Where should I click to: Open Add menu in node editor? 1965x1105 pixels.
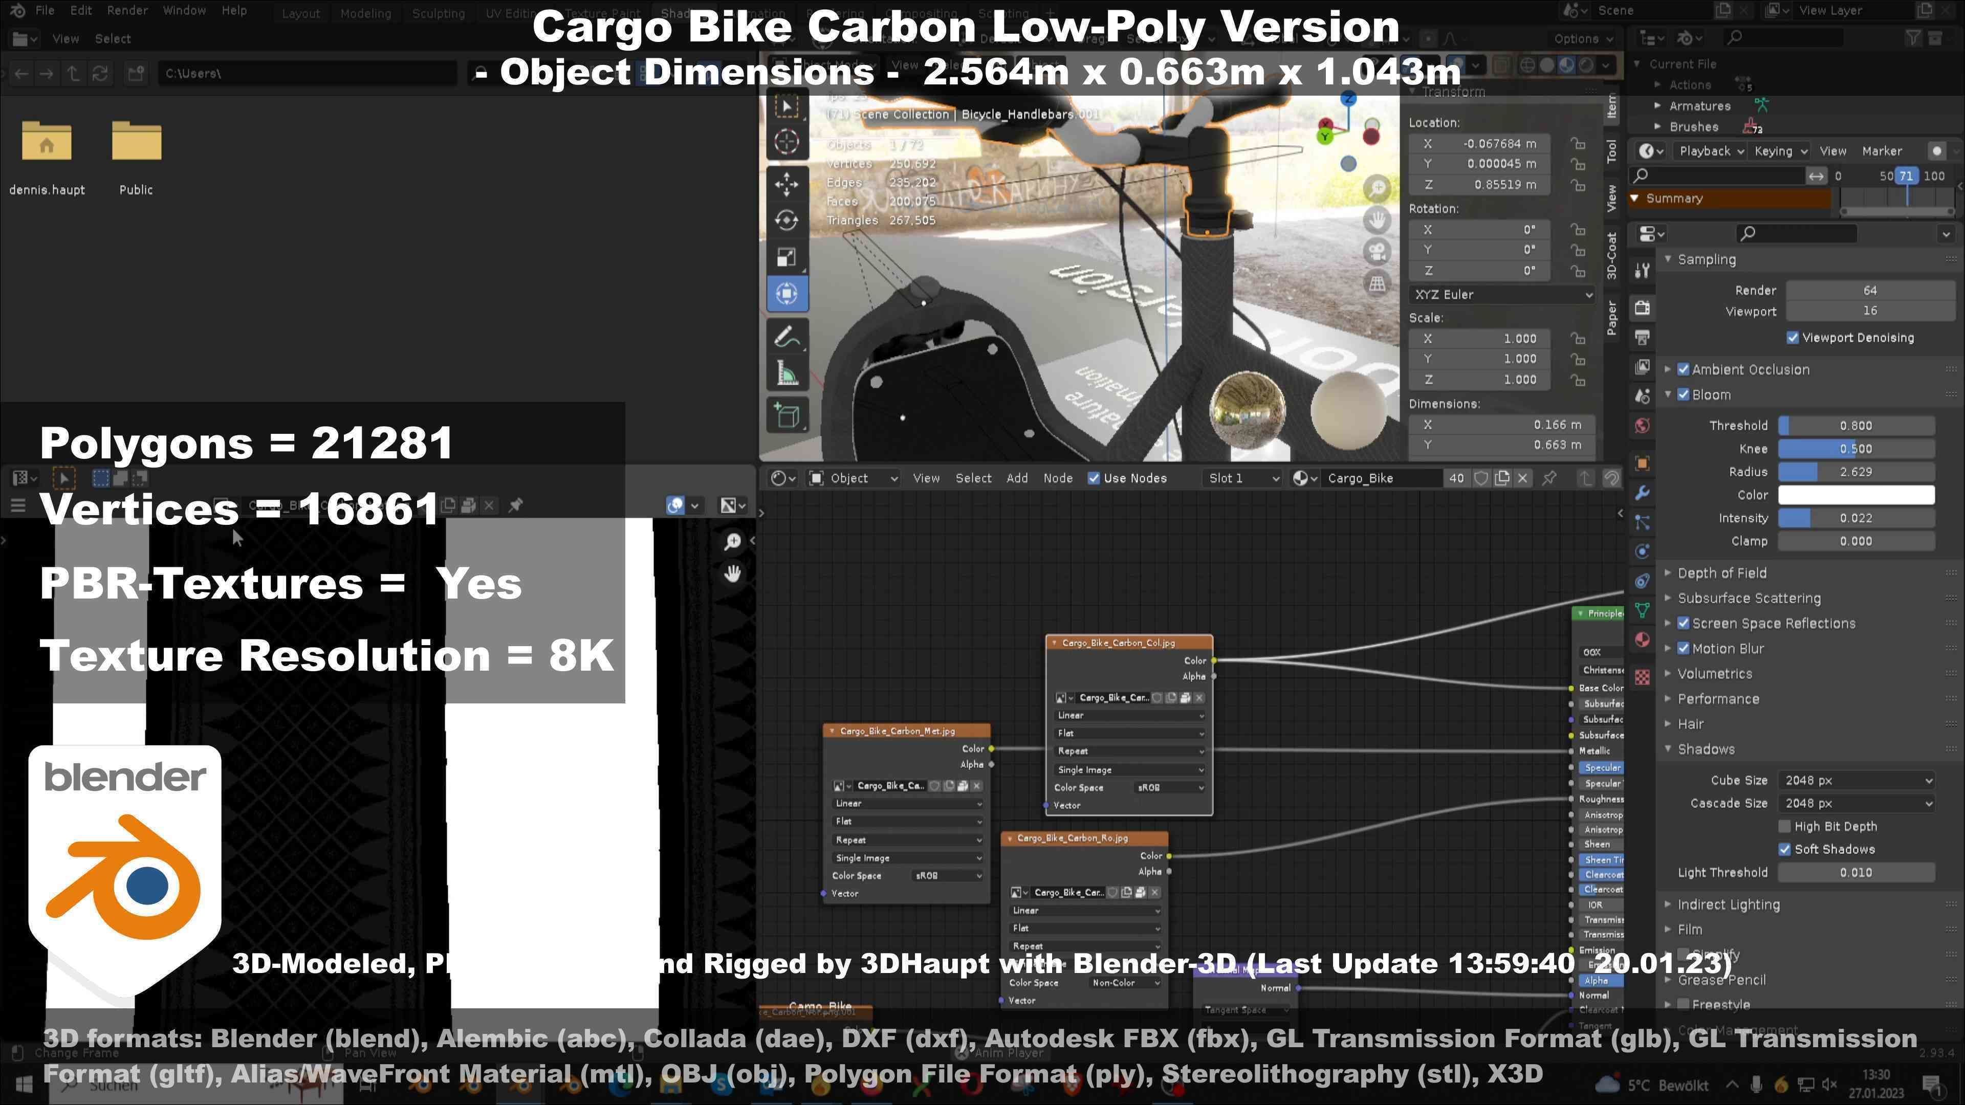pos(1017,478)
